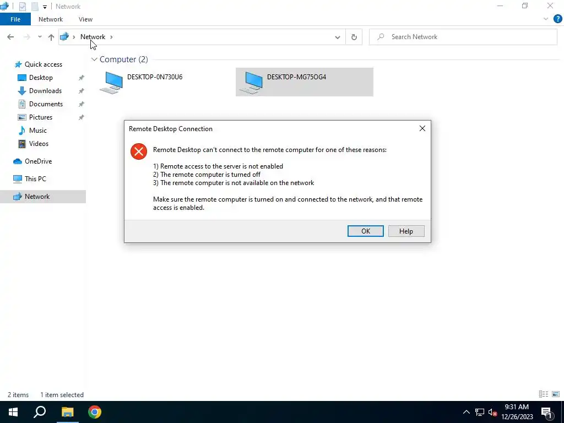Open Documents in the sidebar
This screenshot has height=423, width=564.
point(46,104)
